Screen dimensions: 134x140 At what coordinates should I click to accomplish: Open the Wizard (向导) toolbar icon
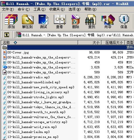pyautogui.click(x=108, y=19)
